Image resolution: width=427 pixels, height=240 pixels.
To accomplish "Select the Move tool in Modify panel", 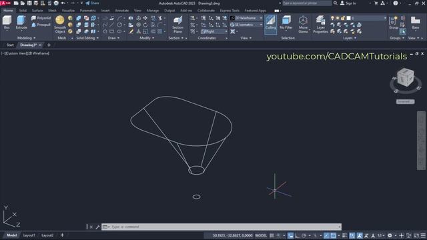I will point(145,18).
